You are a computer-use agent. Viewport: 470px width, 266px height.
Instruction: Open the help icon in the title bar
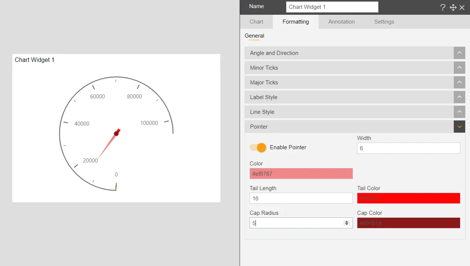click(443, 7)
